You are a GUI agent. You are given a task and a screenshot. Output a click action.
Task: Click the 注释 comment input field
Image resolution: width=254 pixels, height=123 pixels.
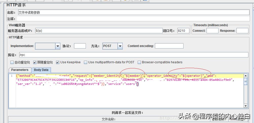133,19
